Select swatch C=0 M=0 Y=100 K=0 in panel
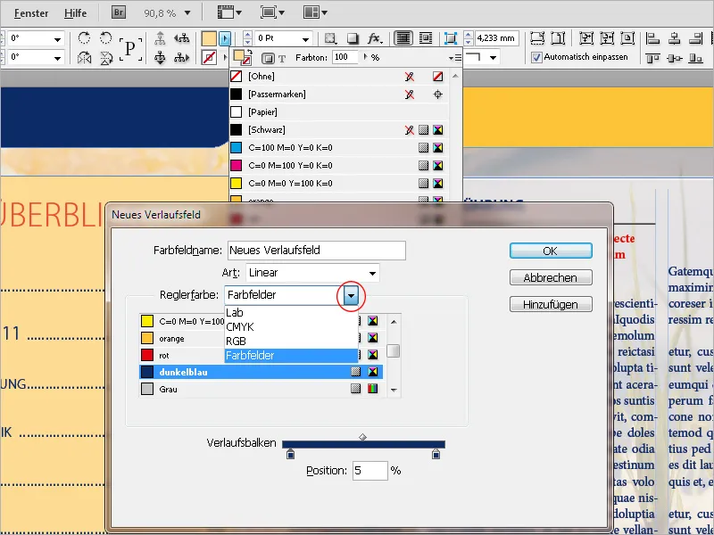Image resolution: width=714 pixels, height=535 pixels. click(339, 183)
